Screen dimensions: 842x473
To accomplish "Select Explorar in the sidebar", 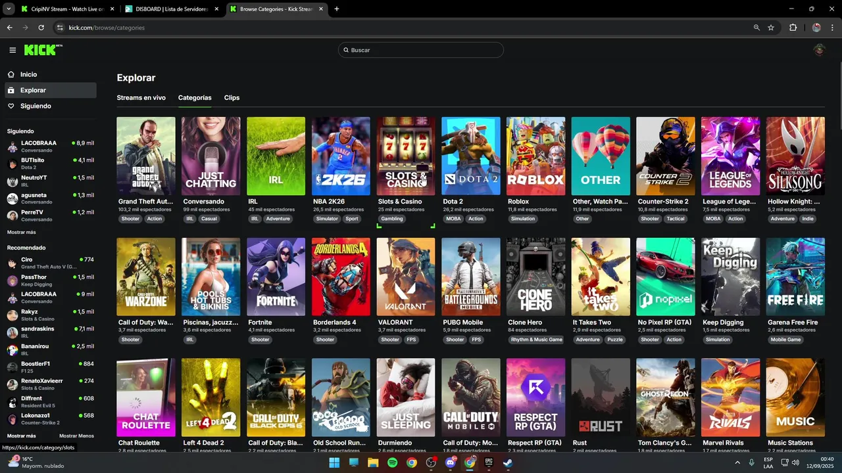I will (51, 90).
